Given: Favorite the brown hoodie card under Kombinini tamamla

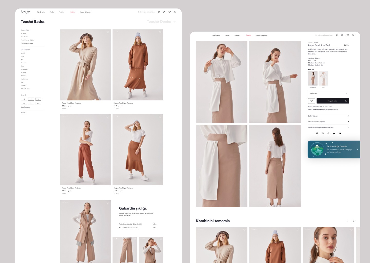Looking at the screenshot, I should tap(298, 230).
